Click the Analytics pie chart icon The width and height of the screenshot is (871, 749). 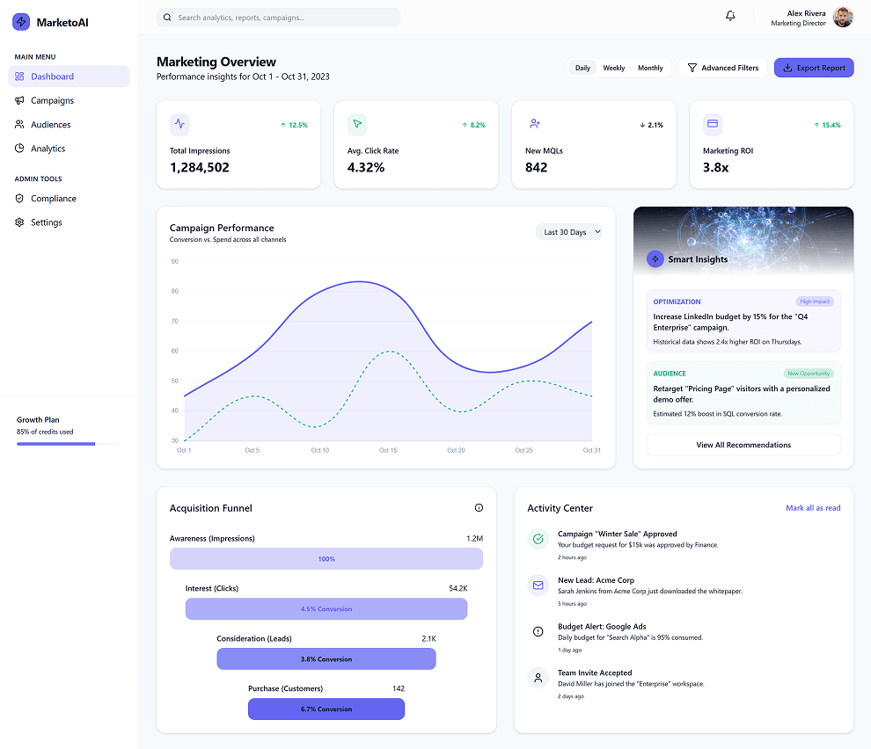pos(19,149)
